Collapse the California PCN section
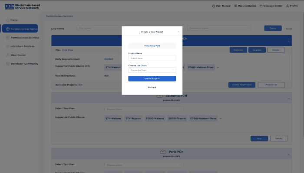This screenshot has width=304, height=173. [289, 99]
